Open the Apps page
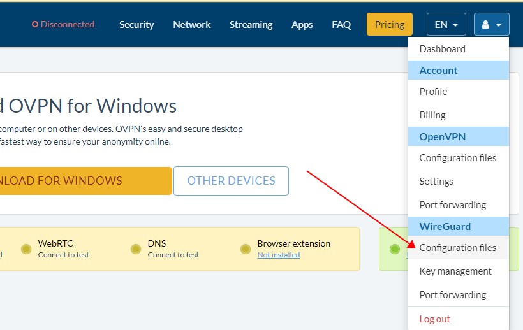Viewport: 523px width, 330px height. coord(302,25)
